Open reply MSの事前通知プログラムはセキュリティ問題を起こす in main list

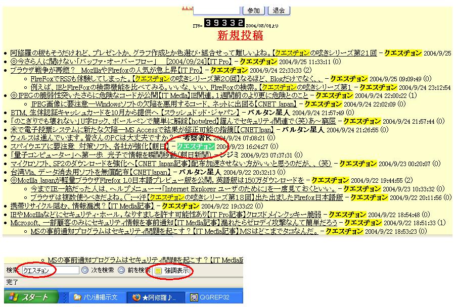(174, 231)
